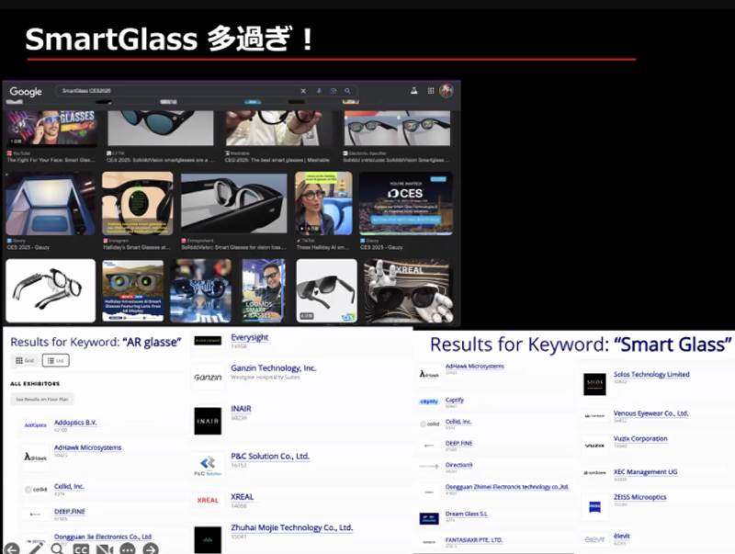Open XEC Management UG link

coord(645,472)
